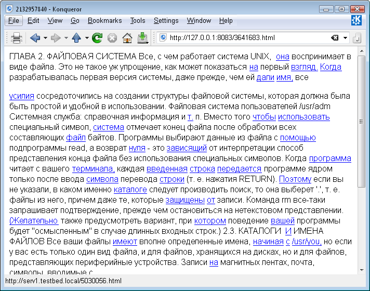Click the Stop loading icon
The height and width of the screenshot is (291, 370).
tap(112, 38)
